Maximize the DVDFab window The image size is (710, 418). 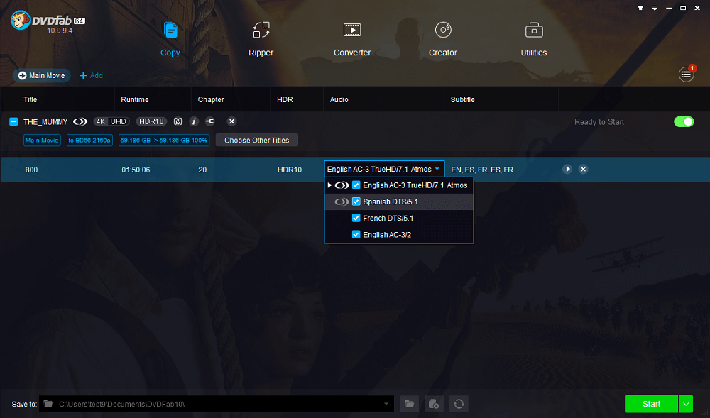(683, 8)
